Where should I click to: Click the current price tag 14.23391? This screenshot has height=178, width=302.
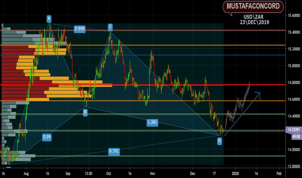[x=294, y=130]
